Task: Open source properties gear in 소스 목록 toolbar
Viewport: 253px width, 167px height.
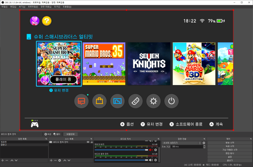Action: (x=60, y=160)
